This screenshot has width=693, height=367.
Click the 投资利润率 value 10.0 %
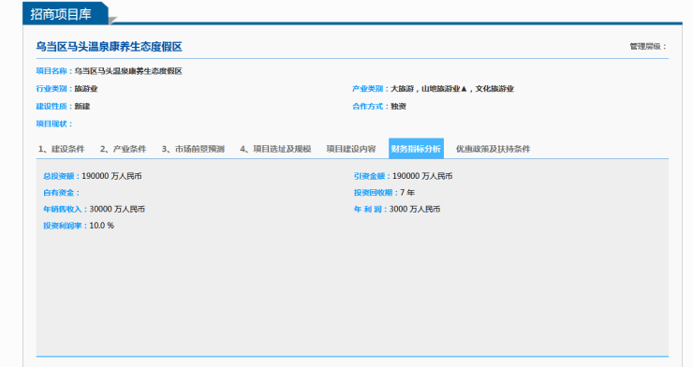(x=102, y=226)
